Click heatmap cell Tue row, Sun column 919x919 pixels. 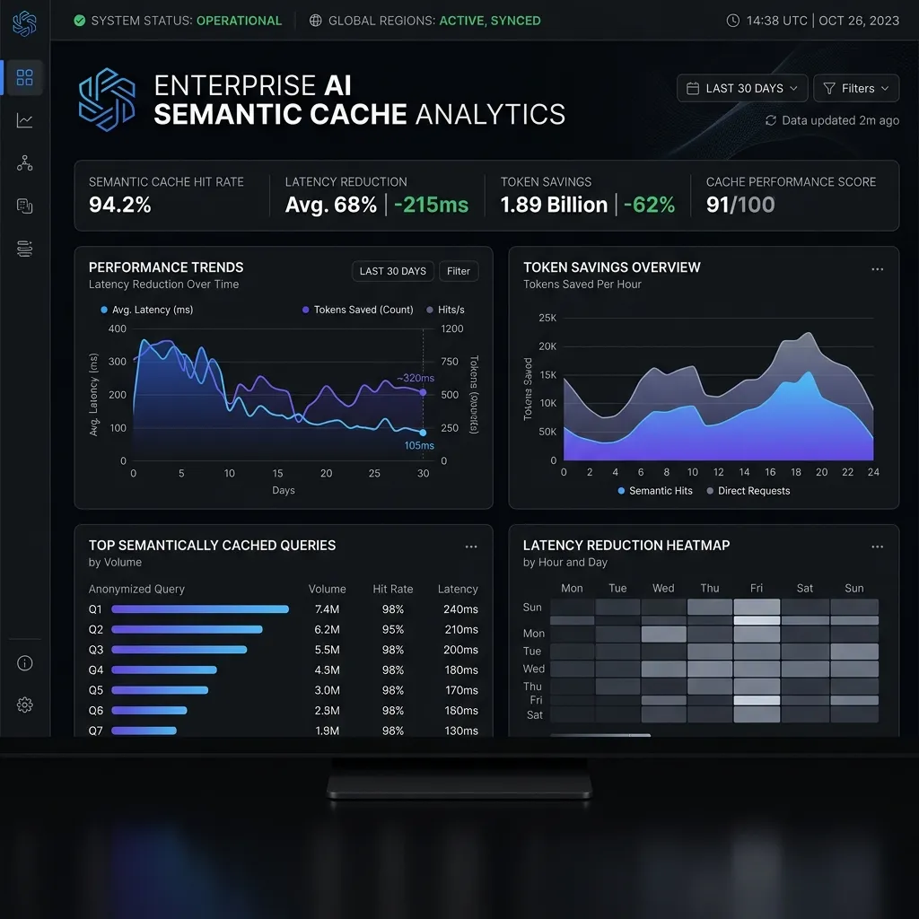854,652
